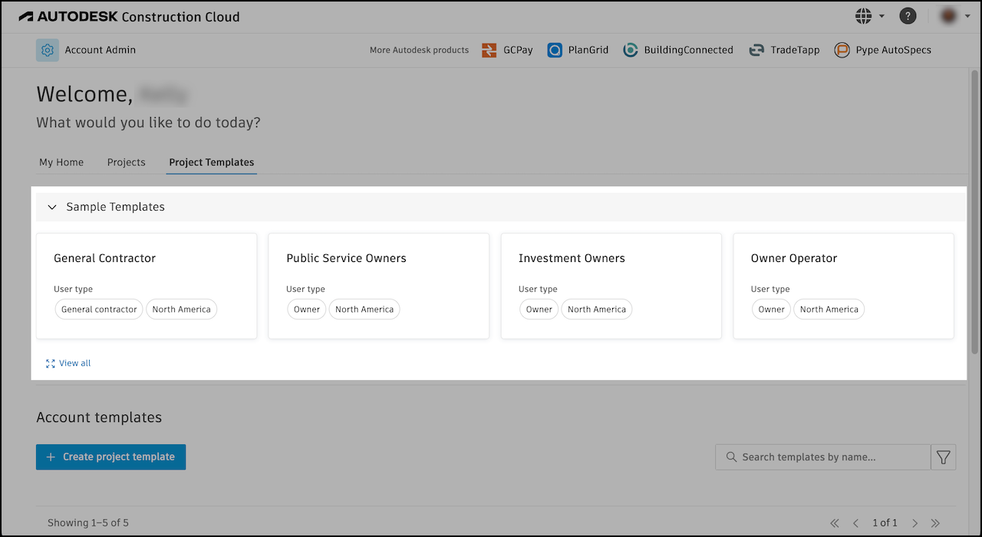
Task: Open the globe language dropdown
Action: click(869, 16)
